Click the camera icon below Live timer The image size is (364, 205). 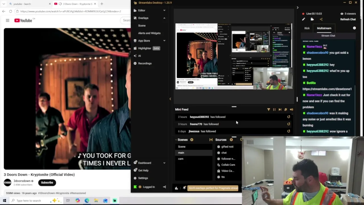point(312,19)
